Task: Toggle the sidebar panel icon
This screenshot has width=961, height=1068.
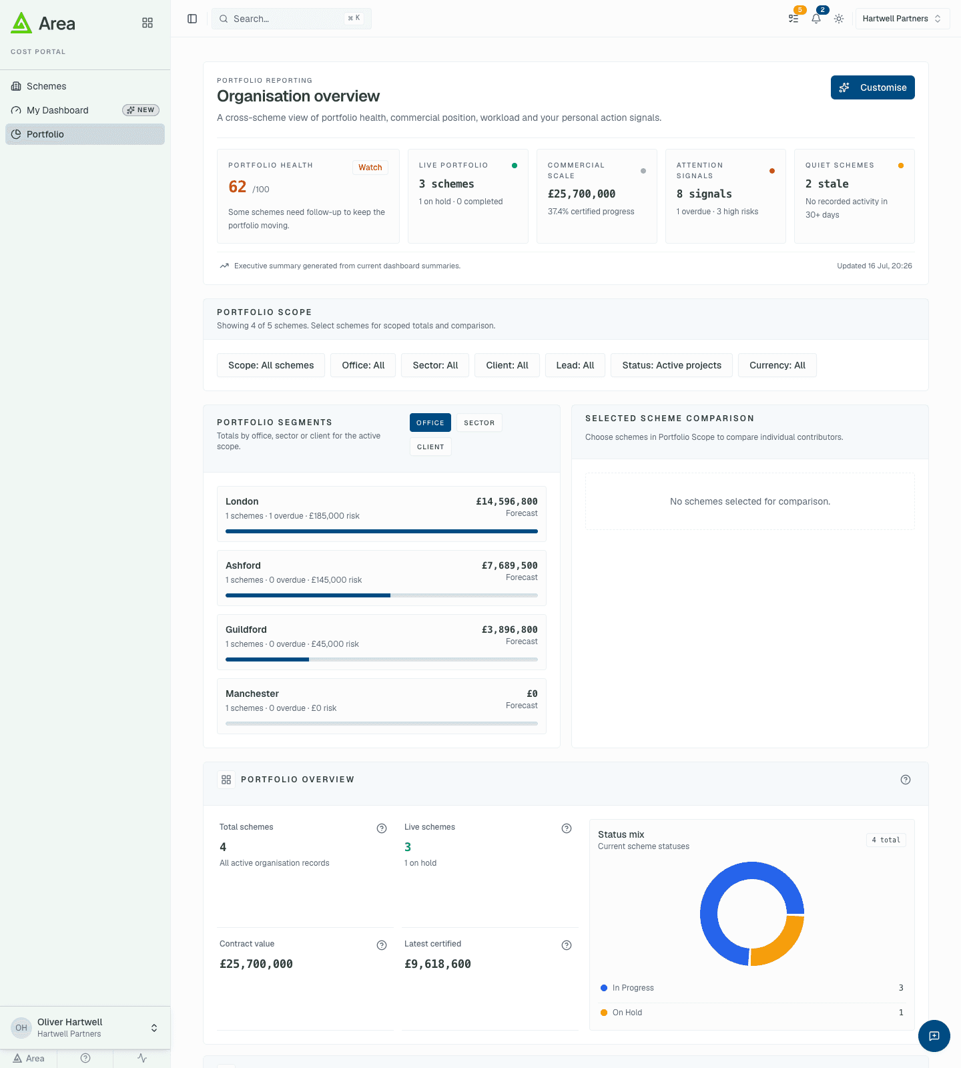Action: tap(192, 19)
